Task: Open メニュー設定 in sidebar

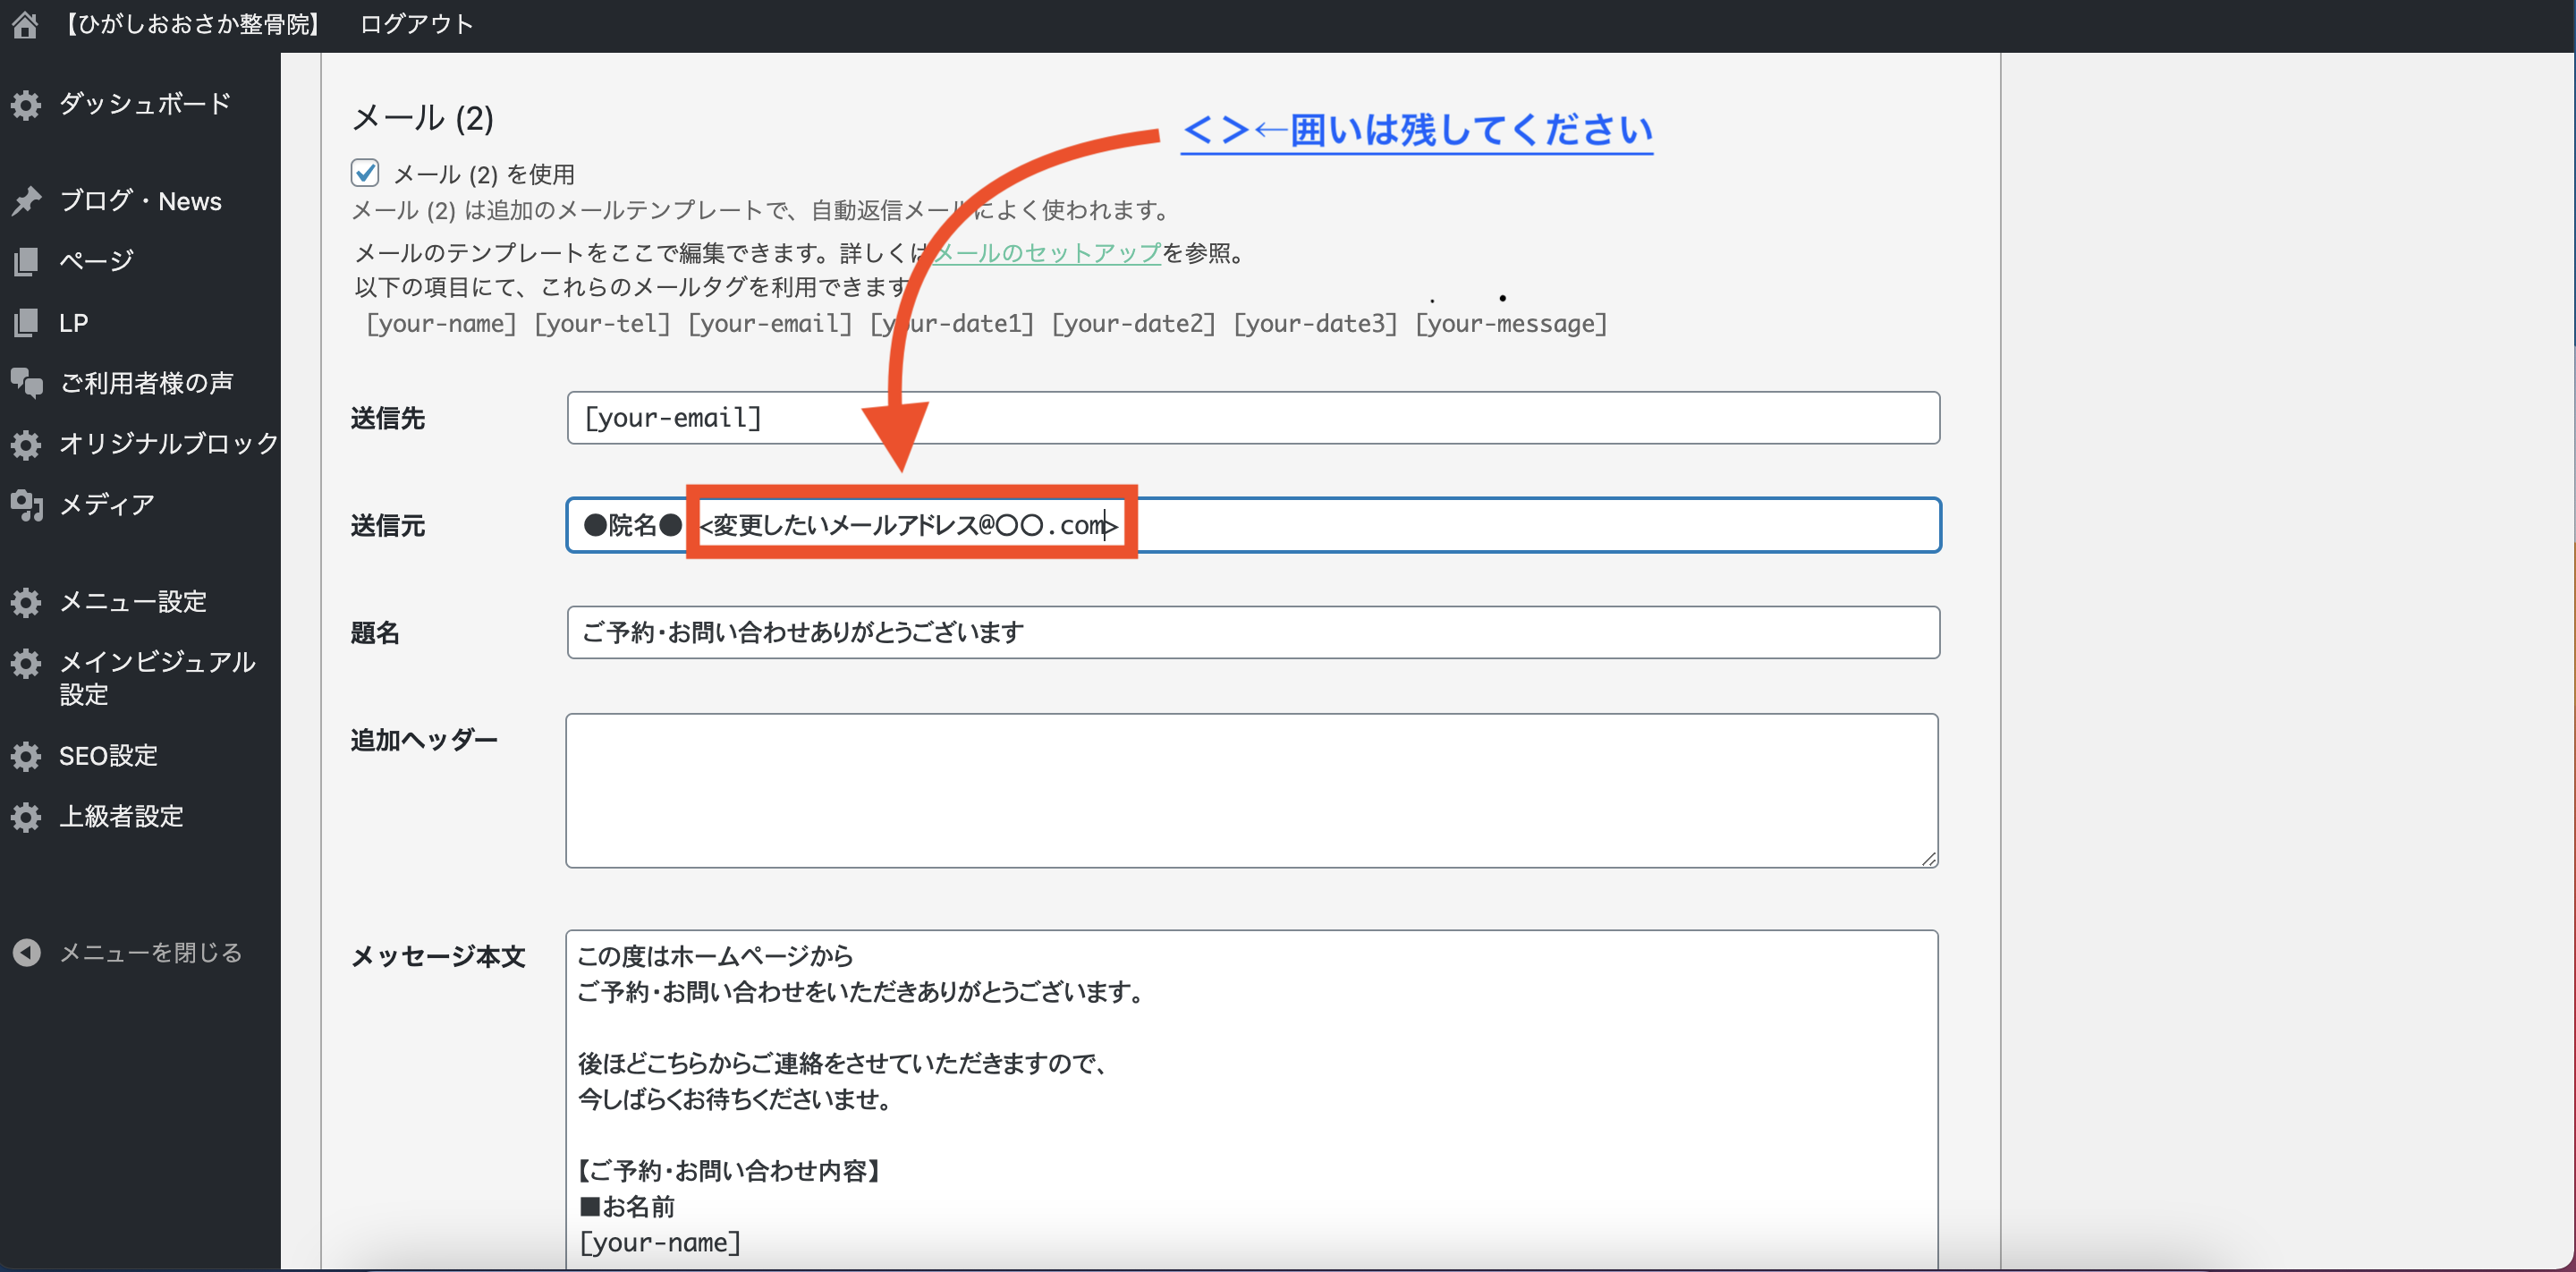Action: (x=133, y=601)
